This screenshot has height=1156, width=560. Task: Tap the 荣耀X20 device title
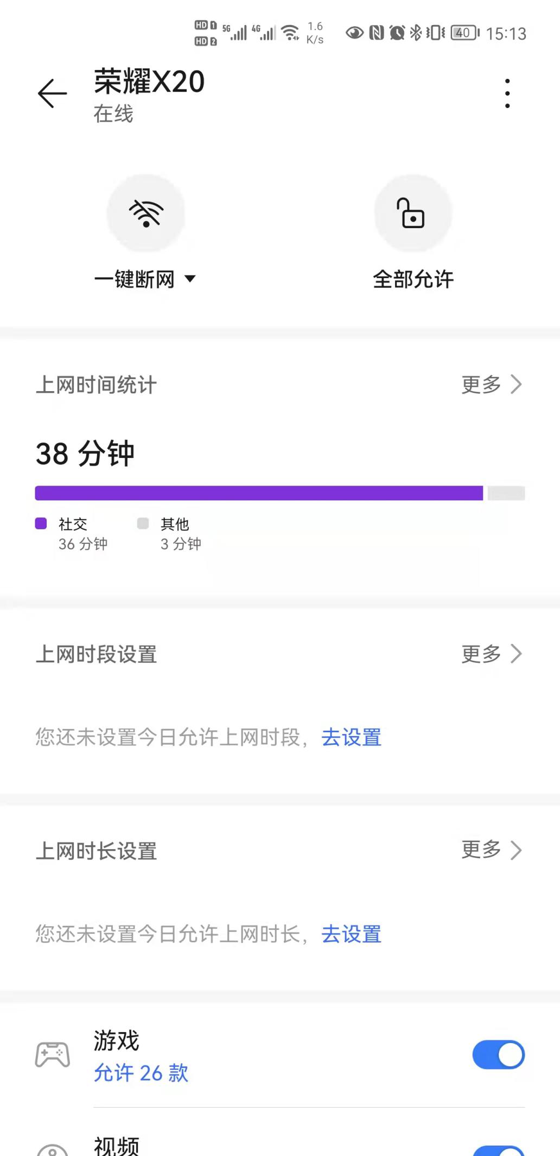[x=149, y=82]
